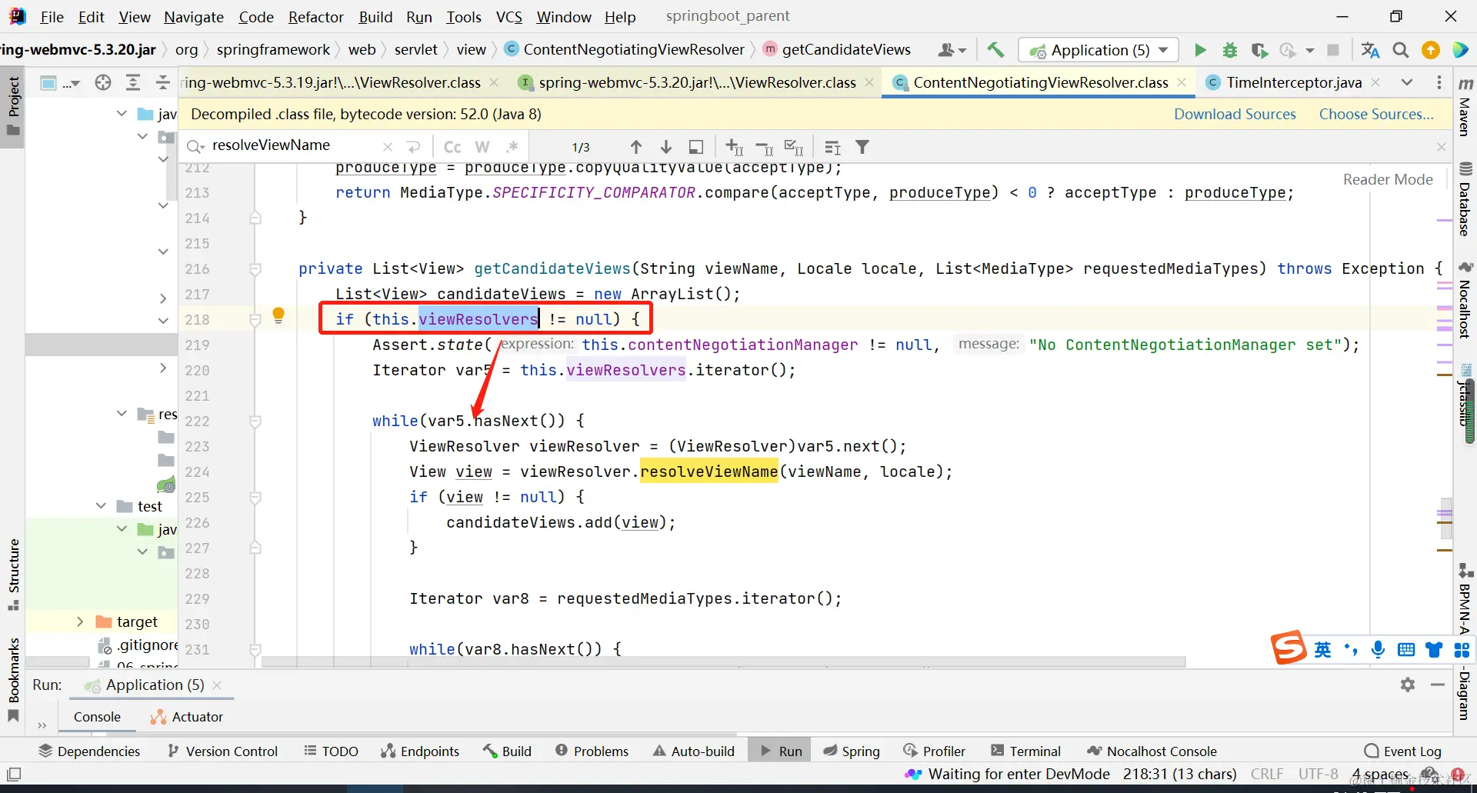The width and height of the screenshot is (1477, 793).
Task: Click the yellow lightbulb on line 218
Action: (278, 315)
